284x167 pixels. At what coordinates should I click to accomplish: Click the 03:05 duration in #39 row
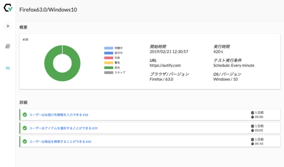259,131
